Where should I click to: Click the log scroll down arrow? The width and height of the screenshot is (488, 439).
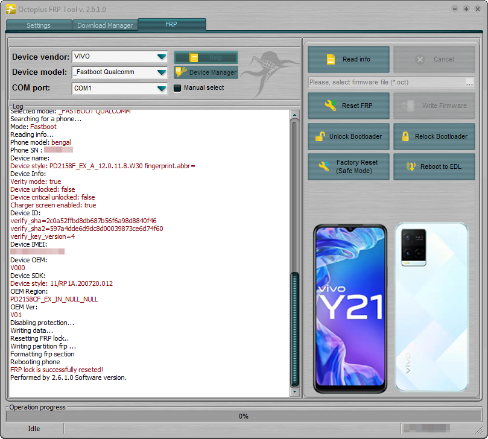coord(294,391)
